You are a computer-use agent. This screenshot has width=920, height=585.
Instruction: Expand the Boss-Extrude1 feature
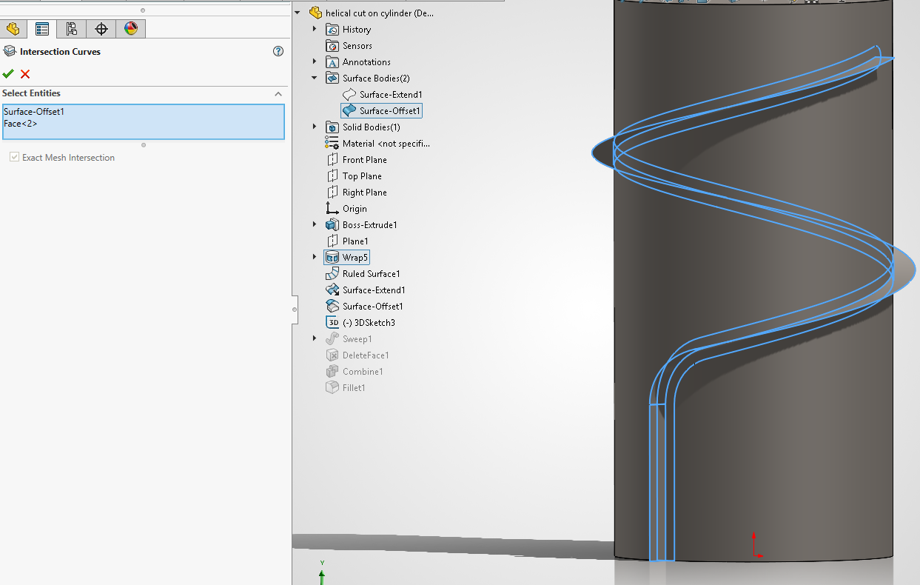click(x=315, y=224)
